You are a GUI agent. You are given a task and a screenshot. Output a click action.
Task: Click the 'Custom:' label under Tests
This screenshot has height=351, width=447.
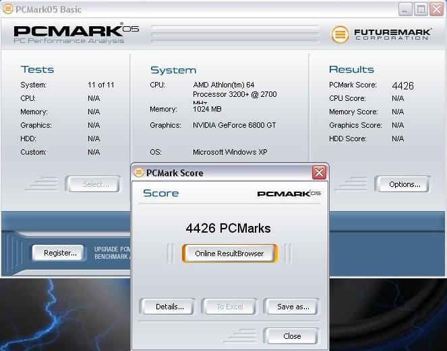[x=33, y=152]
